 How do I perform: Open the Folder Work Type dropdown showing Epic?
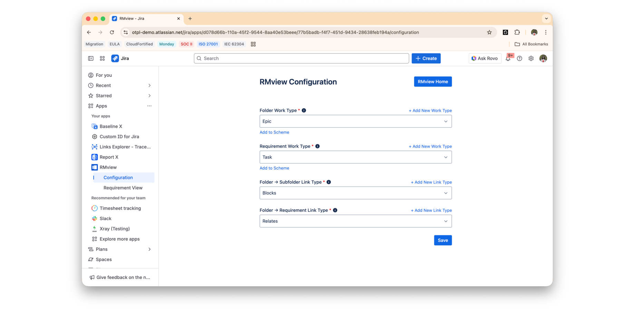(x=355, y=121)
